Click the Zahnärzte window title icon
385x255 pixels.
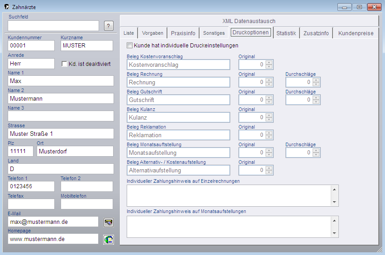pyautogui.click(x=7, y=7)
